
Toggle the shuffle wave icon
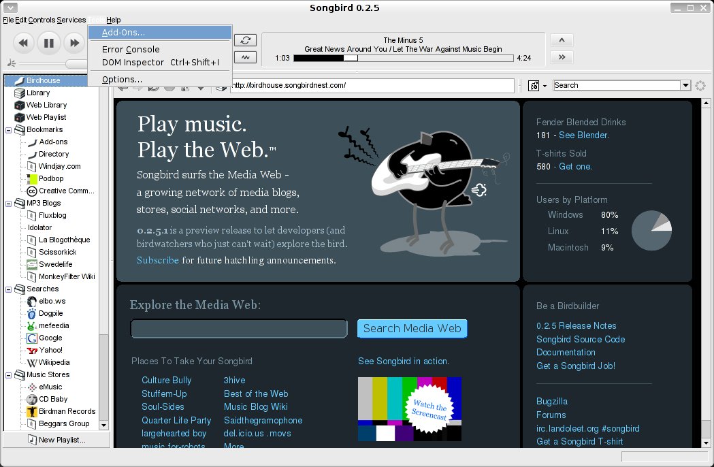tap(246, 57)
